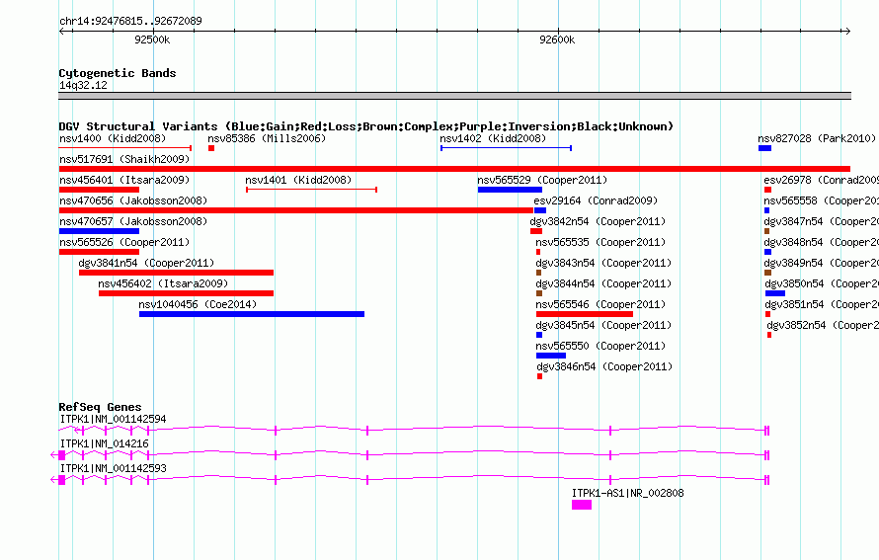Select the nsv85386 (Mills2006) red marker
This screenshot has width=879, height=560.
211,148
